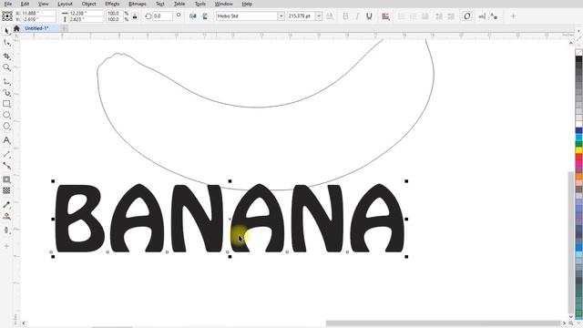Select the Polygon tool
The image size is (583, 328).
6,126
